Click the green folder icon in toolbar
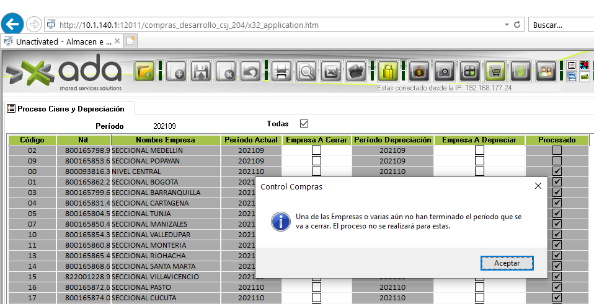 tap(144, 71)
